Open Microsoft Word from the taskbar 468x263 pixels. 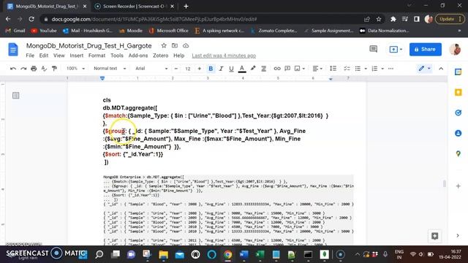point(244,255)
